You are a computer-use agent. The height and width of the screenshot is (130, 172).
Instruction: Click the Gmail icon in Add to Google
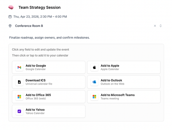pyautogui.click(x=19, y=67)
